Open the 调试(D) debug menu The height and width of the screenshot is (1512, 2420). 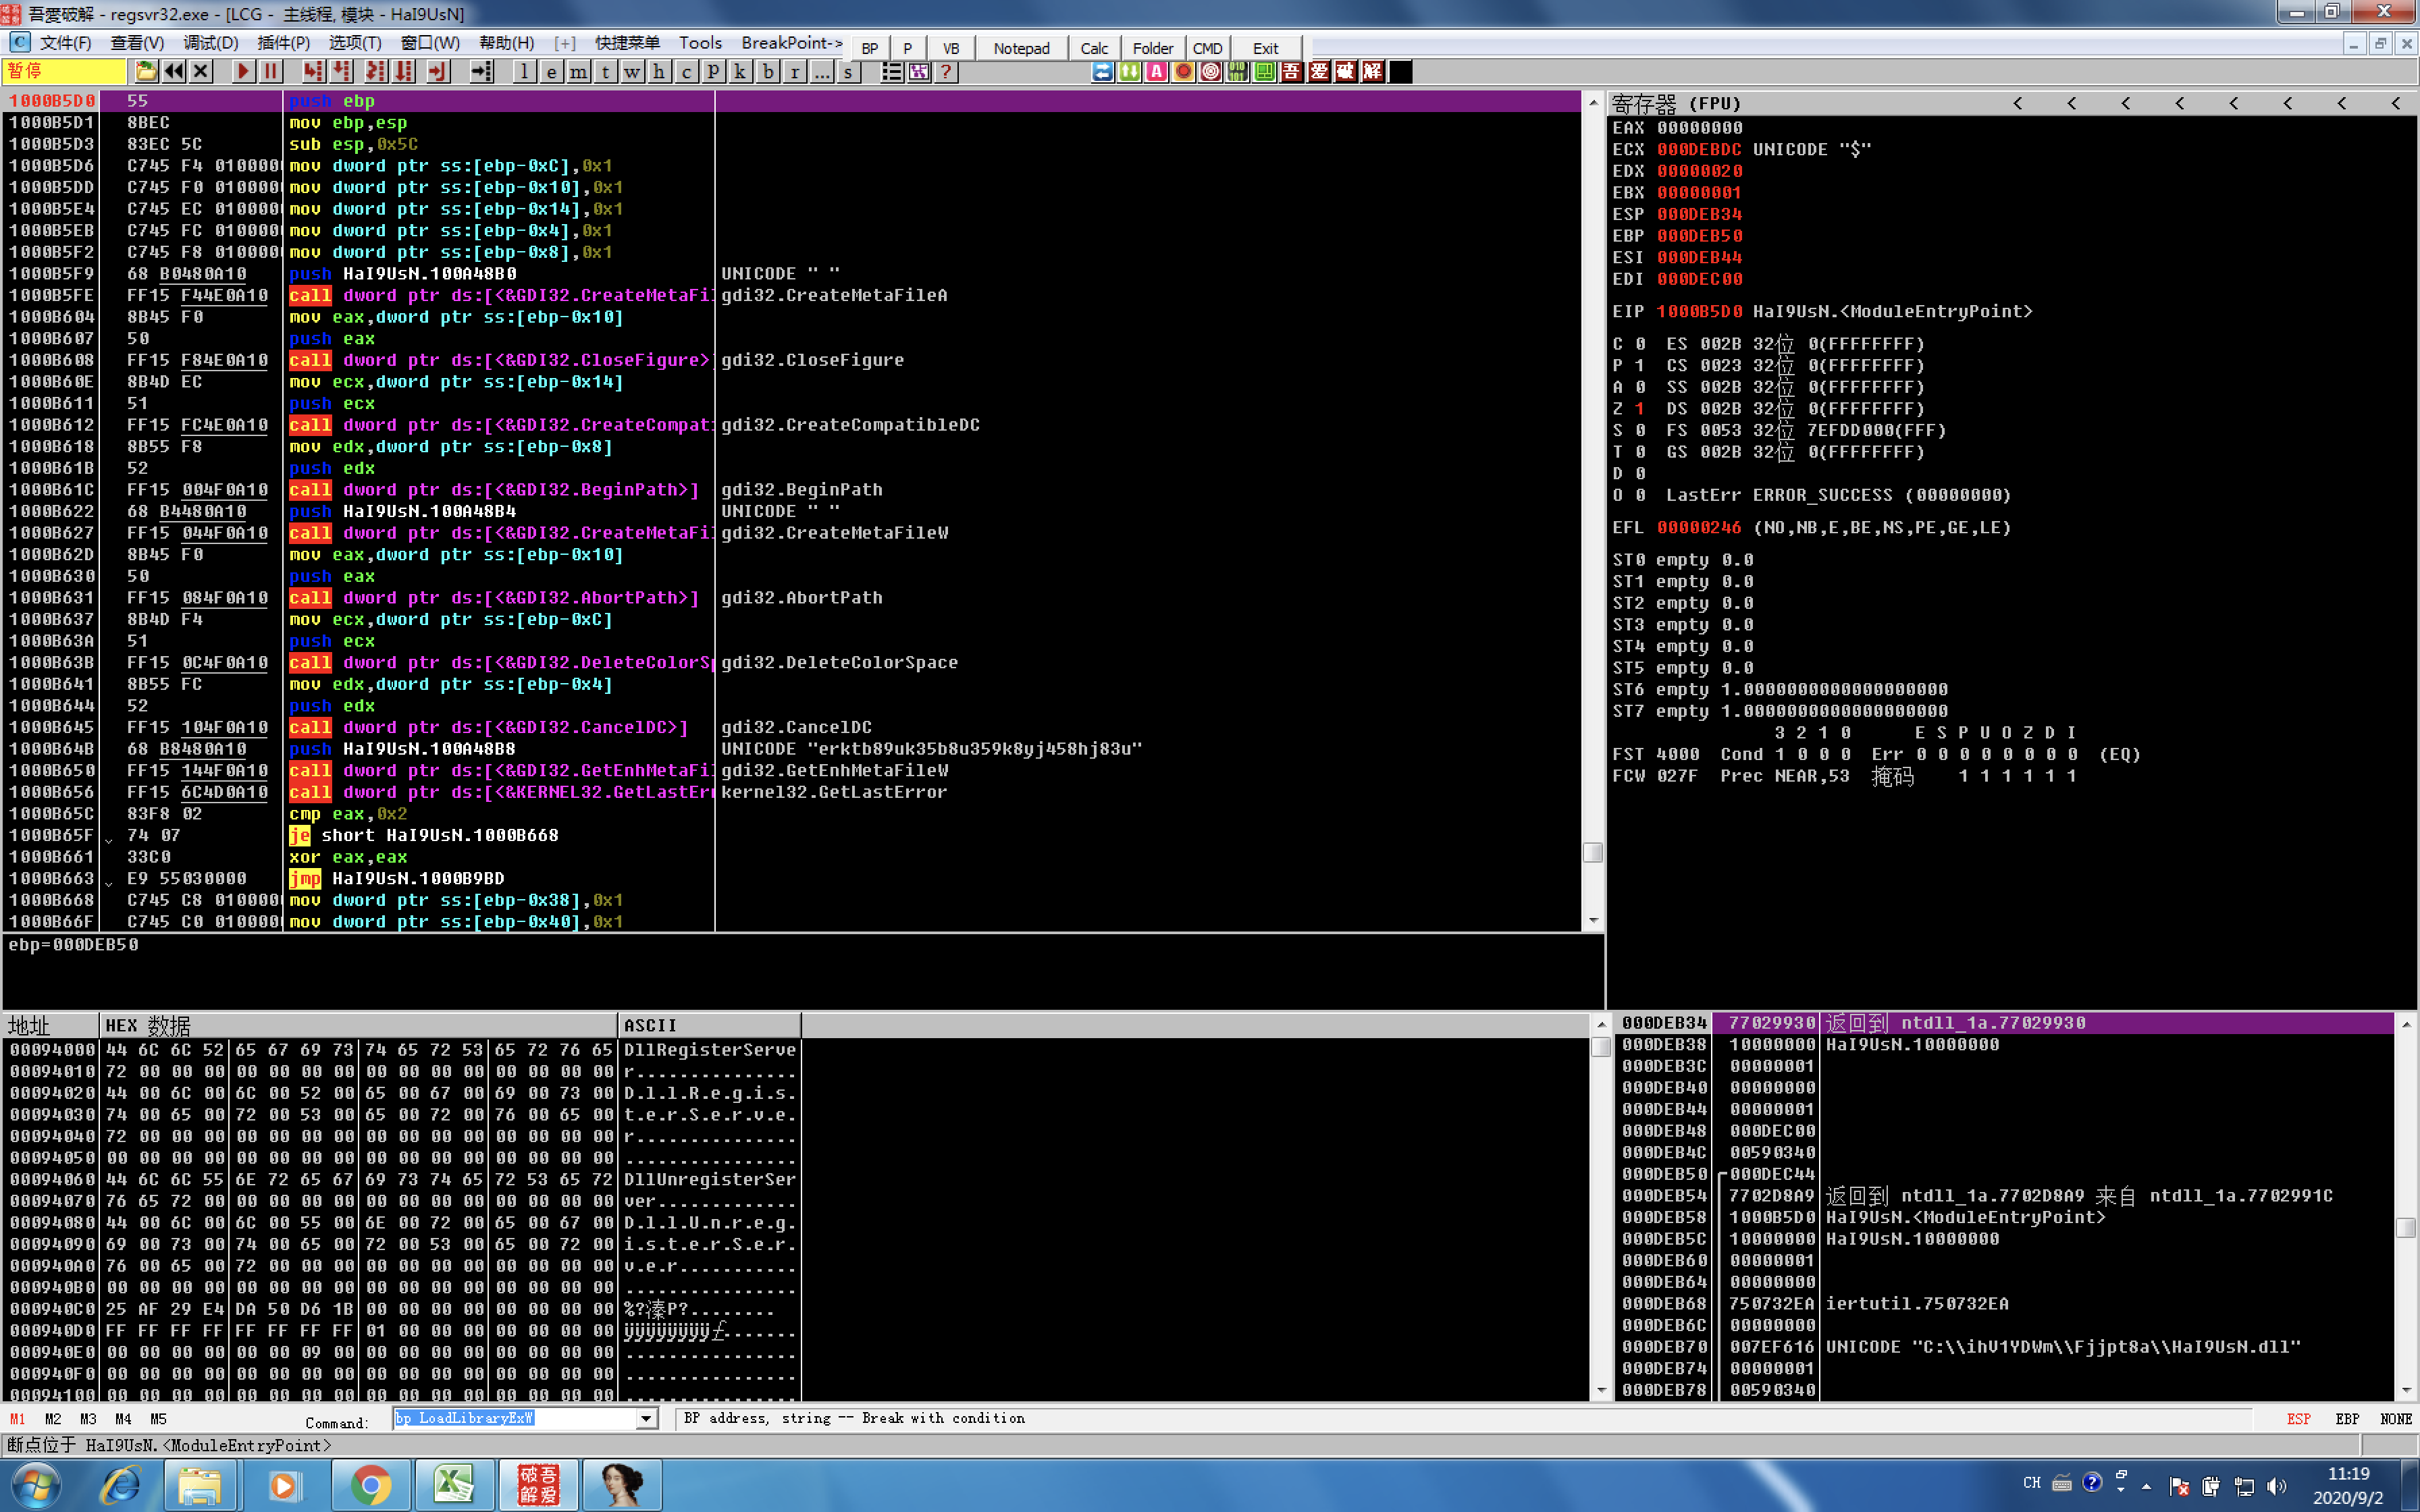(210, 43)
